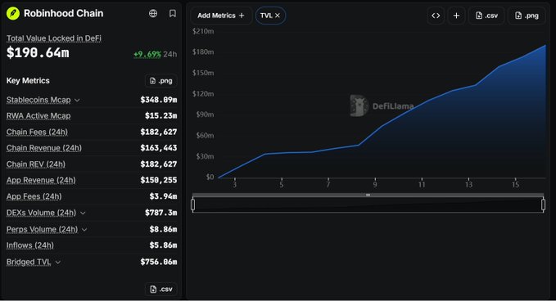Download Key Metrics .csv at bottom
This screenshot has width=556, height=301.
tap(161, 290)
